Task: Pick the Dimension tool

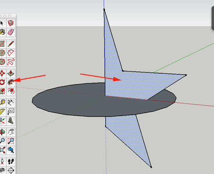Action: point(11,102)
